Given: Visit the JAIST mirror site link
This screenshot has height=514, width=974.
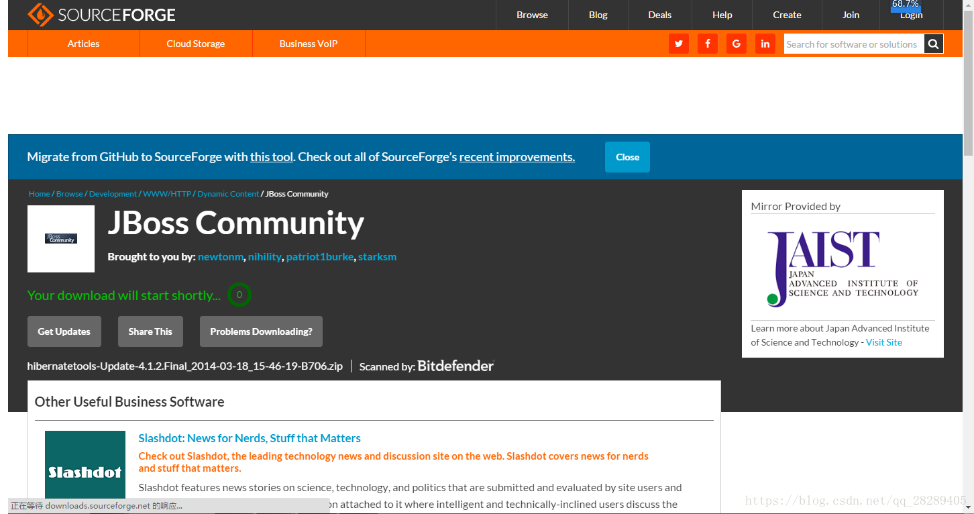Looking at the screenshot, I should pos(884,342).
